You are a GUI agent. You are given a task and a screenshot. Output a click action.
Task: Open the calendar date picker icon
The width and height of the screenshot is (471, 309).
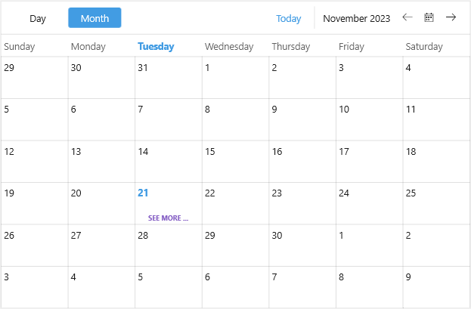pos(429,17)
